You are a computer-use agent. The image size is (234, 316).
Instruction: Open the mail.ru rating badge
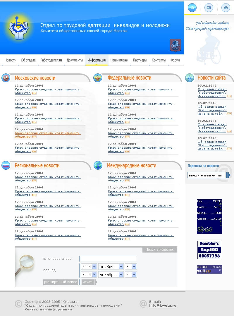click(x=209, y=269)
